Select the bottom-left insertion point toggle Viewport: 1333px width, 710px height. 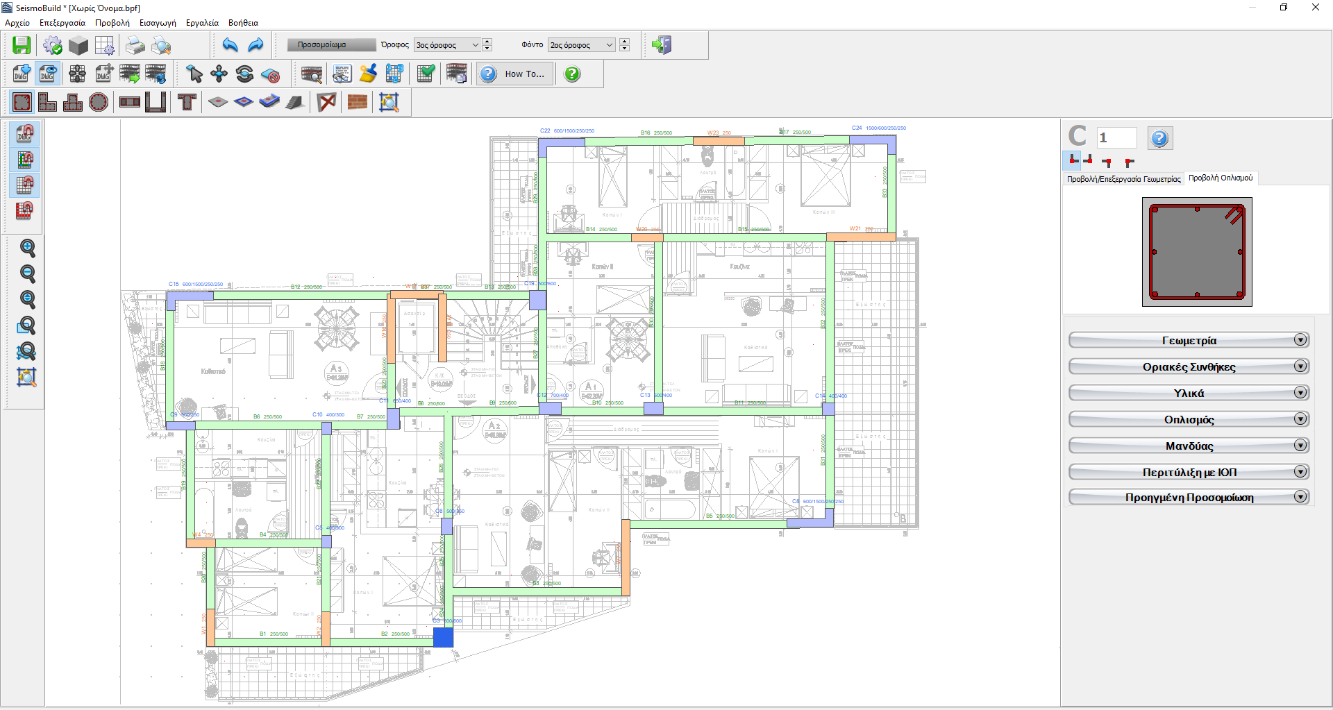(x=1073, y=160)
